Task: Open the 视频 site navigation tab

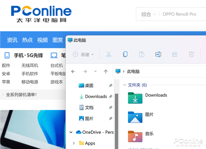Action: tap(43, 40)
